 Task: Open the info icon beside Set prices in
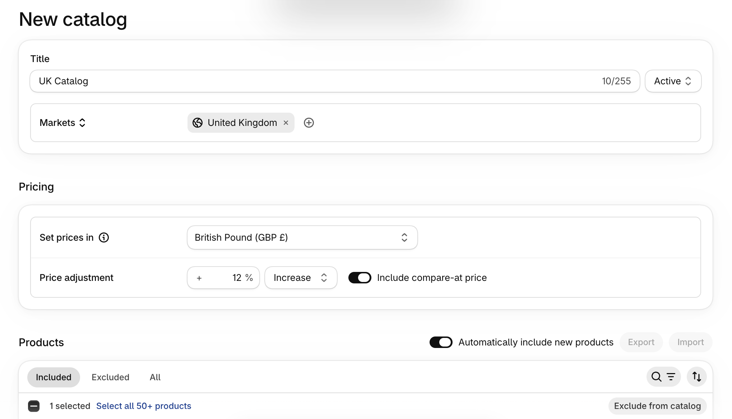[x=104, y=237]
